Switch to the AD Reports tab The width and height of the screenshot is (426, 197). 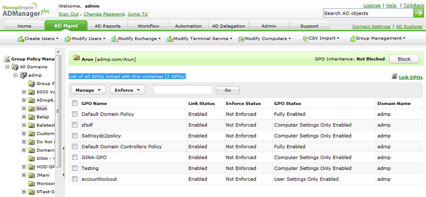(107, 26)
